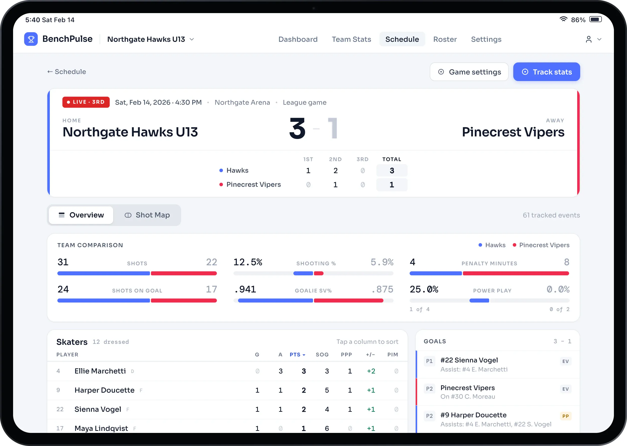Toggle PTS column sort direction
The height and width of the screenshot is (446, 627).
(x=297, y=355)
